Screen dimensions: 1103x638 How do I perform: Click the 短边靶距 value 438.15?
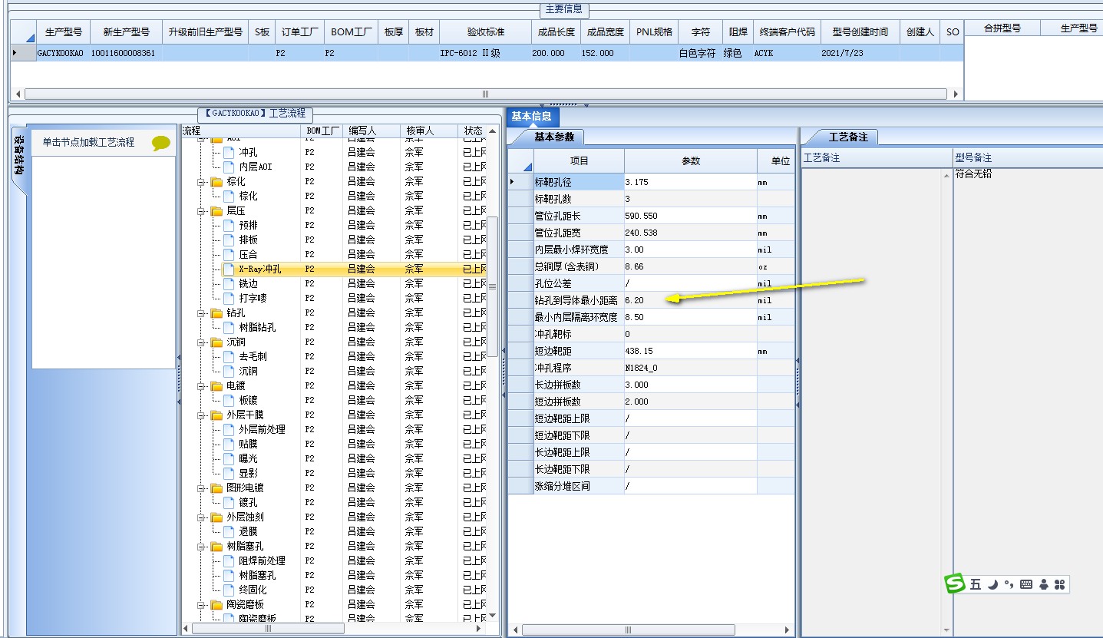tap(690, 352)
